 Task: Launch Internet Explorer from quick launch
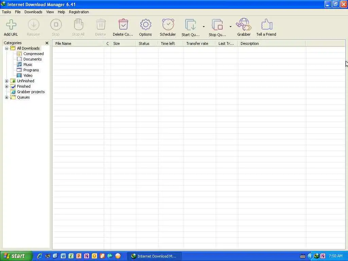[40, 256]
